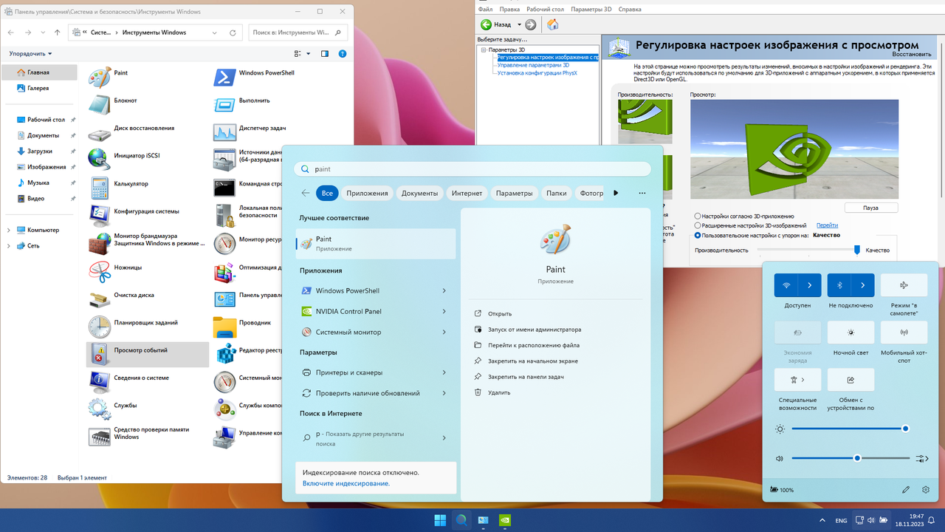Viewport: 945px width, 532px height.
Task: Open Paint in the Windows Tools list
Action: pyautogui.click(x=100, y=77)
